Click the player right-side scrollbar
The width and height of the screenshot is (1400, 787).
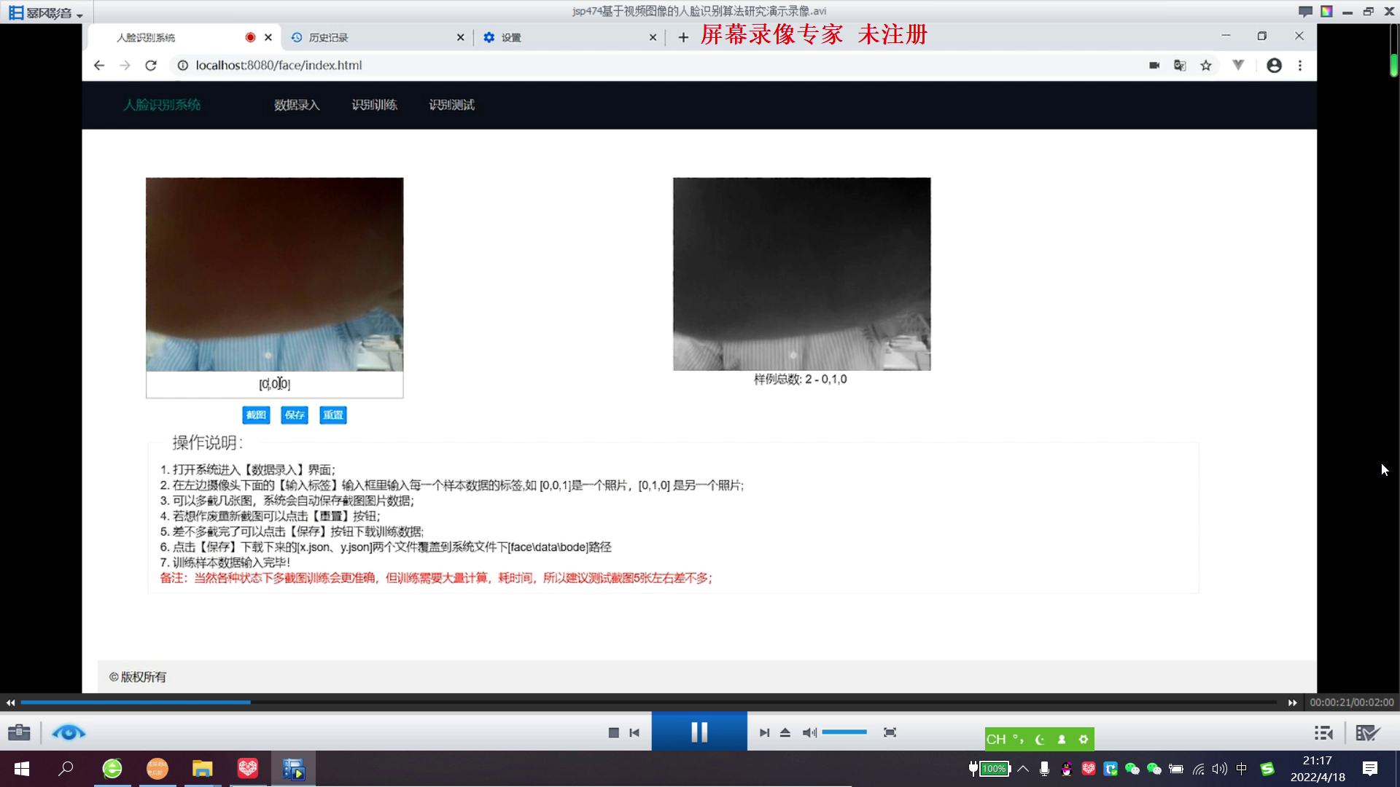(1393, 66)
